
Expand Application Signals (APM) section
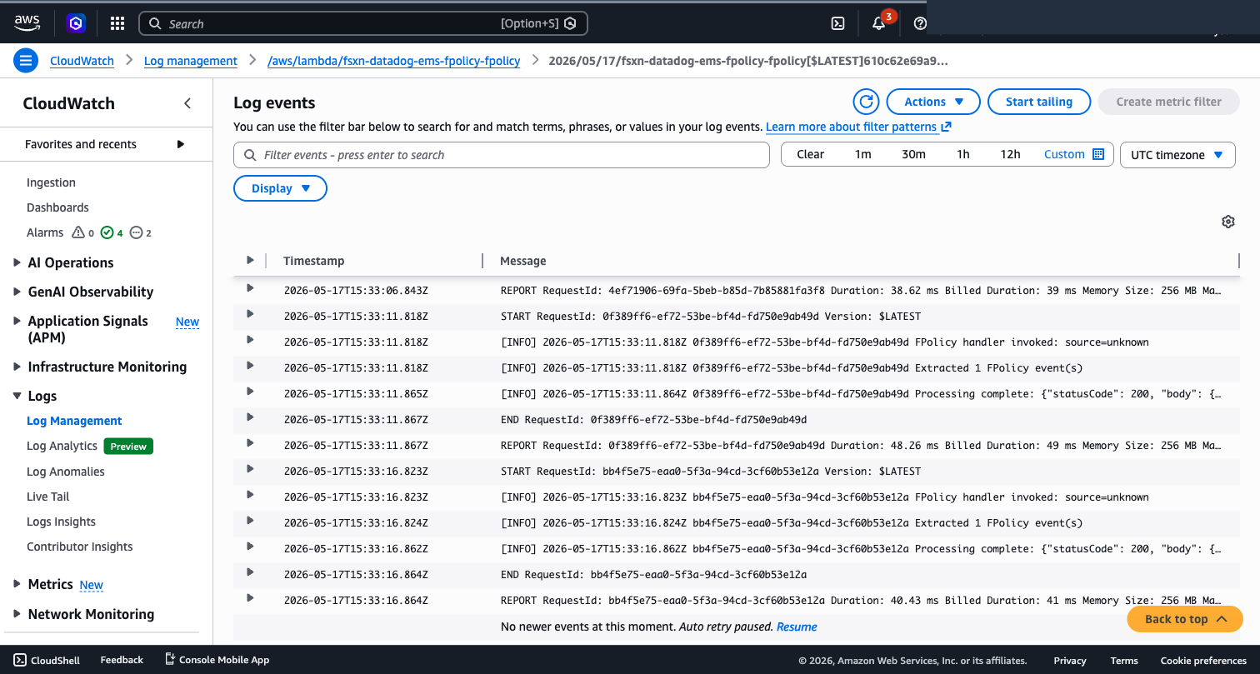17,321
